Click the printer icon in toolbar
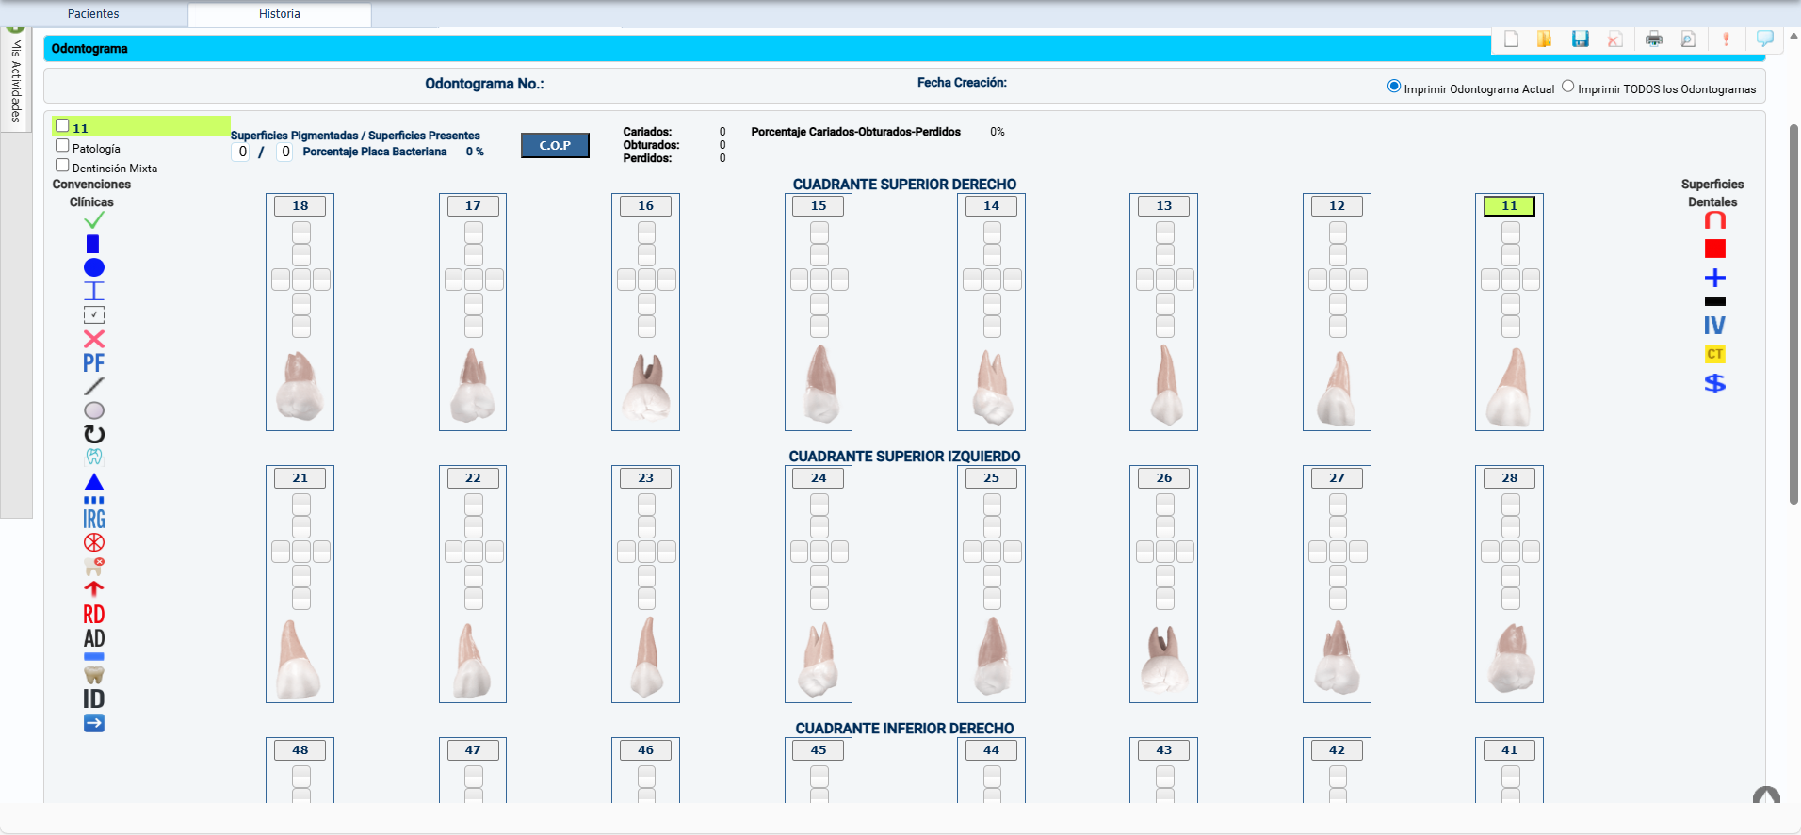 tap(1653, 39)
